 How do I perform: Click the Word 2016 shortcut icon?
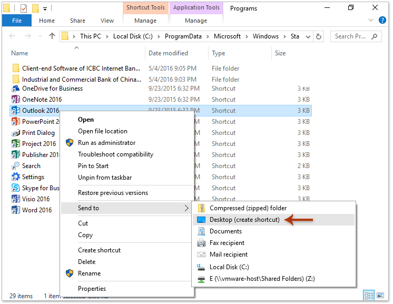[x=16, y=210]
